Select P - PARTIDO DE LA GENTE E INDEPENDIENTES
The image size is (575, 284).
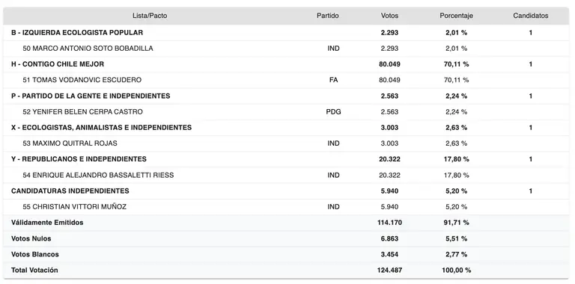tap(91, 96)
